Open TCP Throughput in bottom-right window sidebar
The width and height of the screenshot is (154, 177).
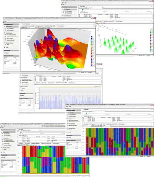pos(72,114)
